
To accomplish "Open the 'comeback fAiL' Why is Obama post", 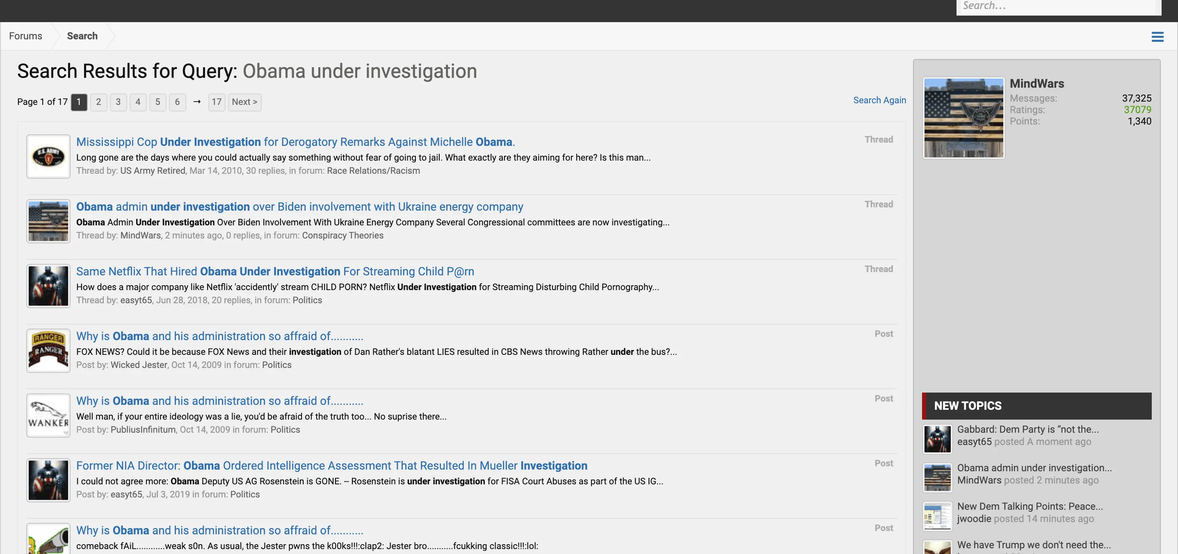I will pyautogui.click(x=219, y=530).
